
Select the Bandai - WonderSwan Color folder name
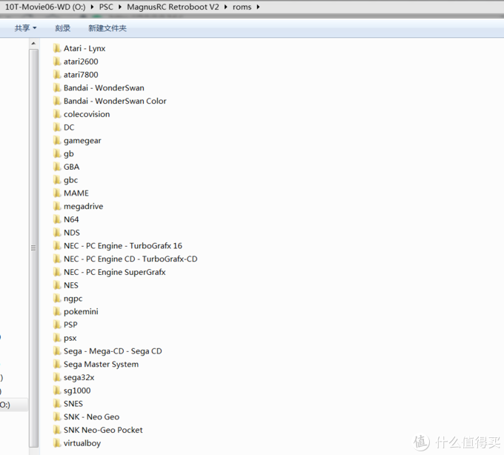point(115,101)
